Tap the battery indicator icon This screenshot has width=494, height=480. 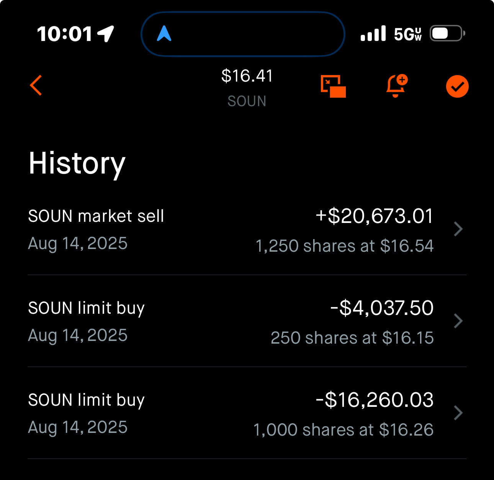(x=447, y=34)
